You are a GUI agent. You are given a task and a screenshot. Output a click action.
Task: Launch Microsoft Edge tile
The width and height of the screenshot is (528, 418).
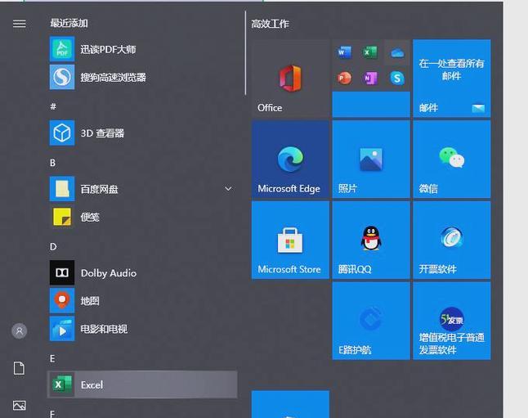pyautogui.click(x=290, y=160)
